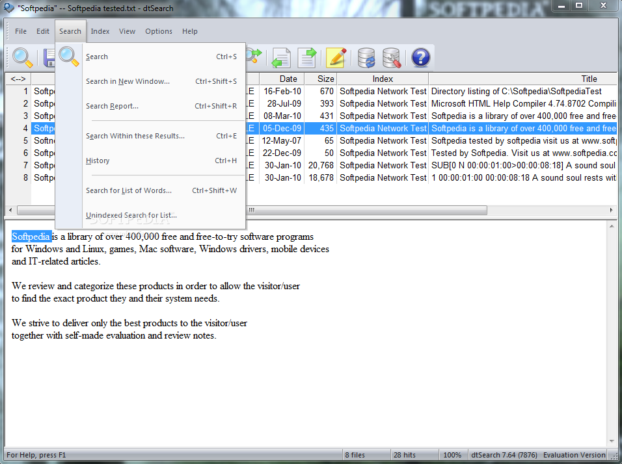Click the highlighted size value 435
The width and height of the screenshot is (622, 464).
coord(327,128)
